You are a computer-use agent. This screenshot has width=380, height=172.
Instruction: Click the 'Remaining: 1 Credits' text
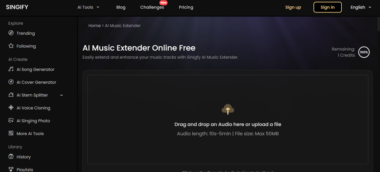344,52
